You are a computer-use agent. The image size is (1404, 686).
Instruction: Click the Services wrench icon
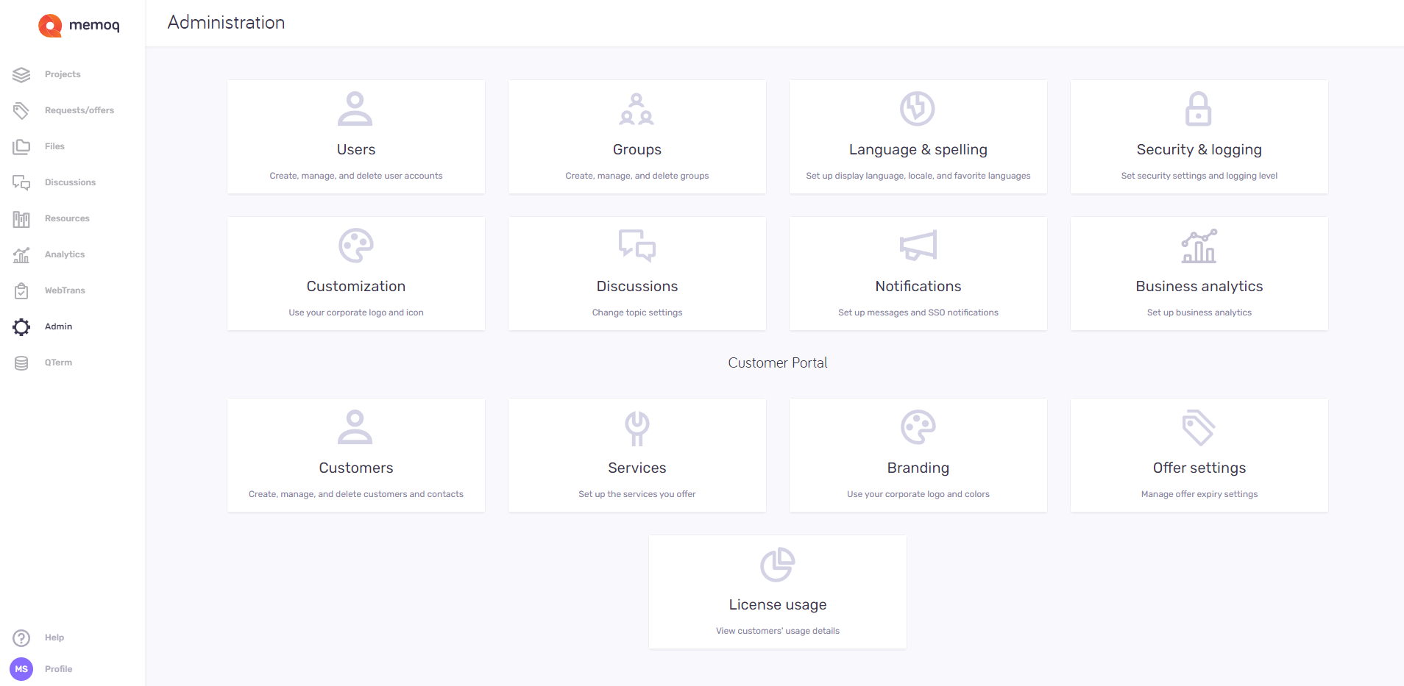637,428
